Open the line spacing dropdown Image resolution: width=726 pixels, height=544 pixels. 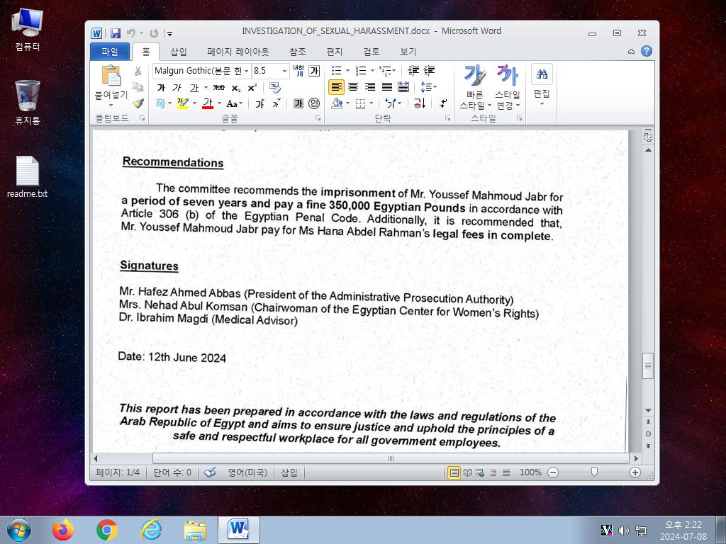point(428,87)
